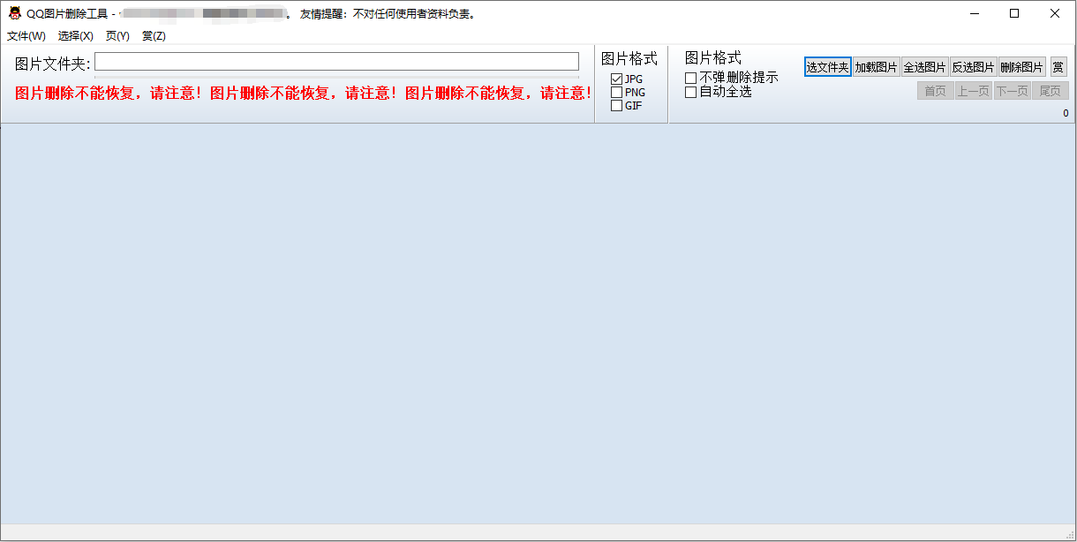Toggle the 不弹删除提示 checkbox
The height and width of the screenshot is (542, 1077).
pyautogui.click(x=690, y=79)
